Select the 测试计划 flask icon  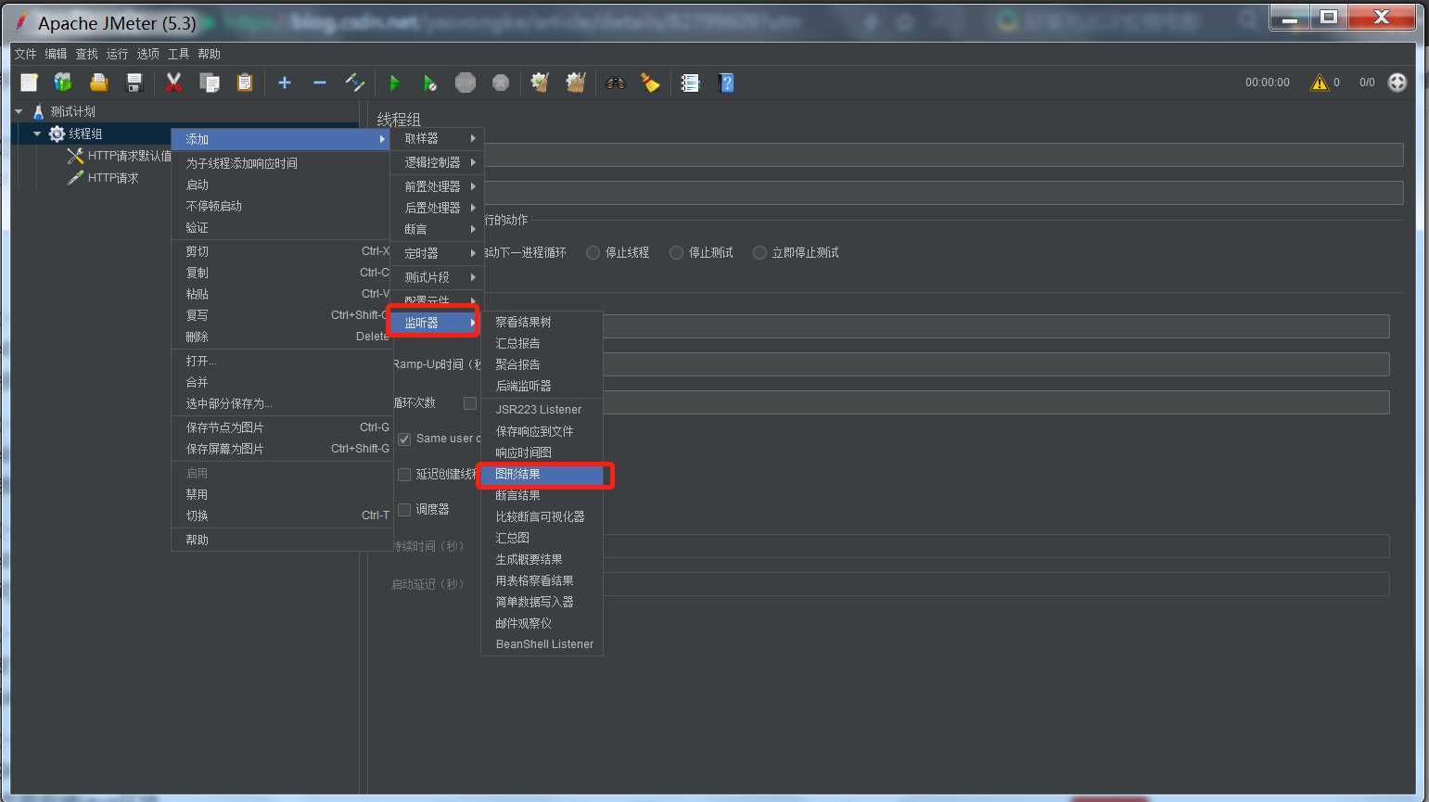click(38, 111)
